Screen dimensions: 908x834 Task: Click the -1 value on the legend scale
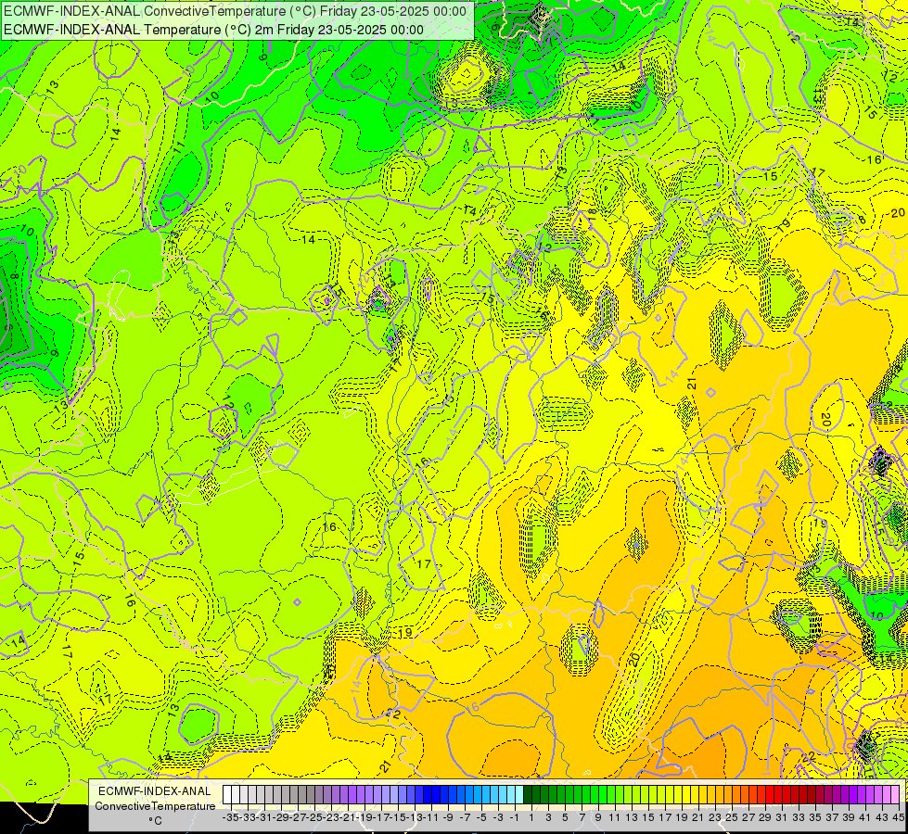[515, 817]
